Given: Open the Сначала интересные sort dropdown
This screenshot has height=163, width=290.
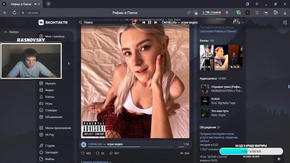Looking at the screenshot, I should pos(96,162).
